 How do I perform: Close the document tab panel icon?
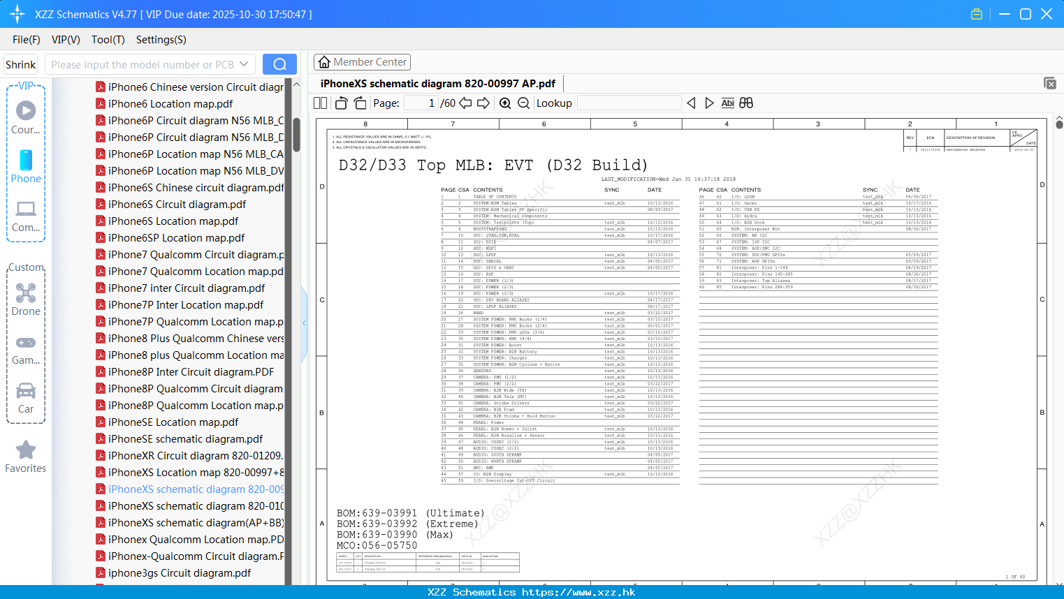click(x=1050, y=83)
